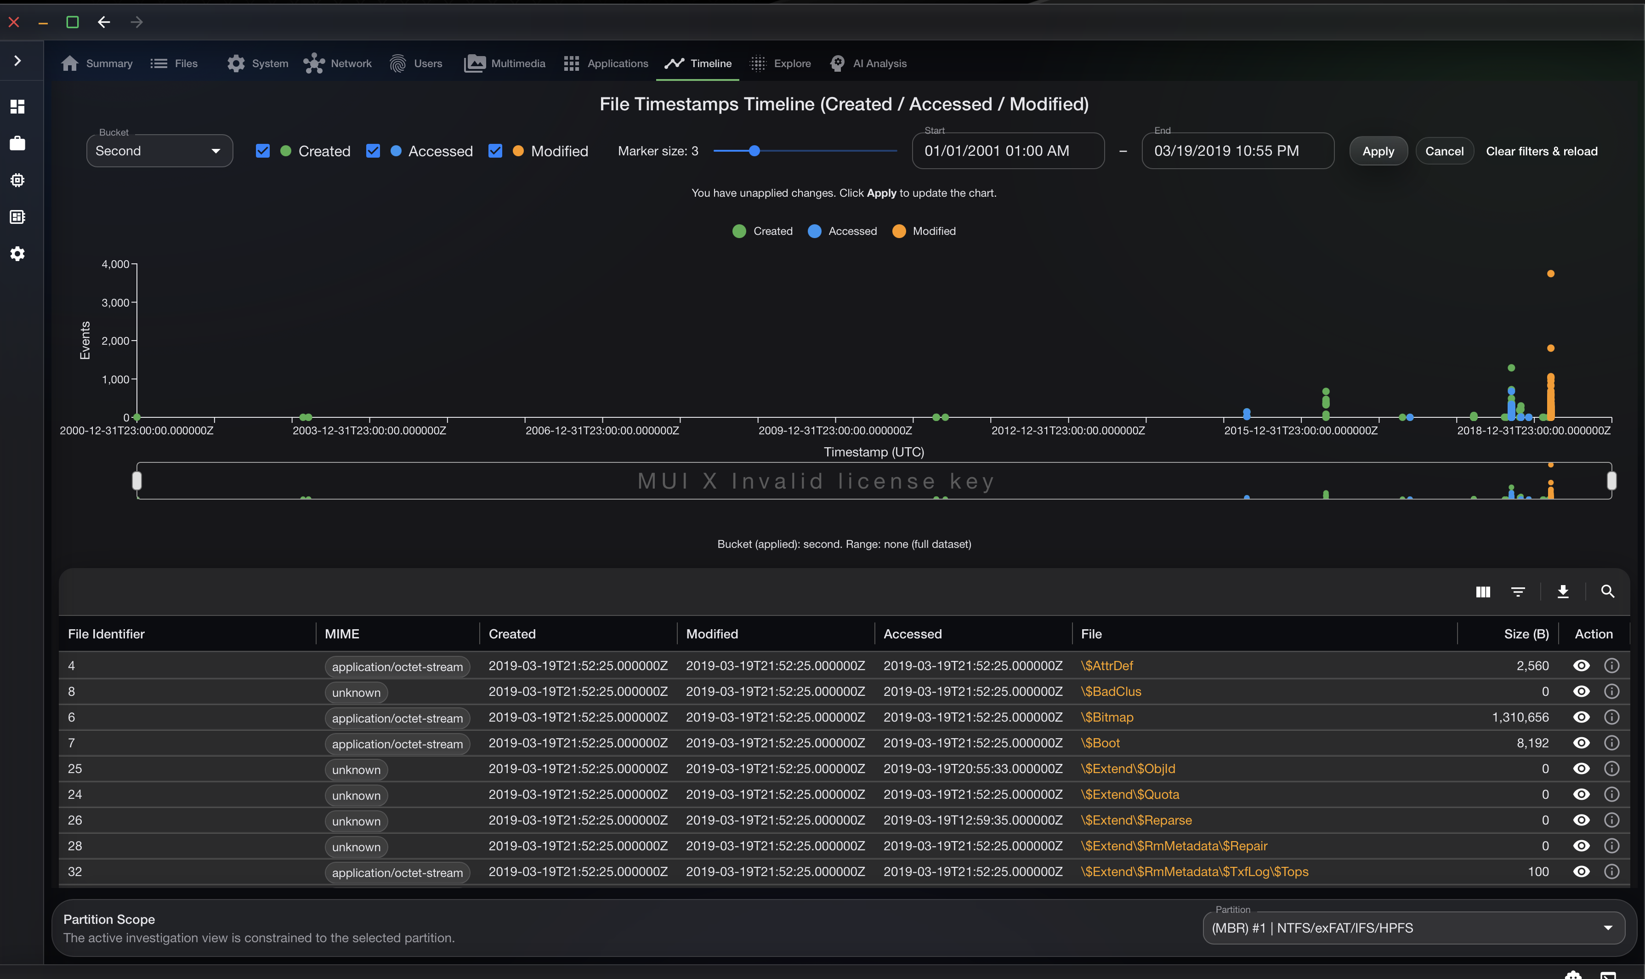This screenshot has width=1645, height=979.
Task: Click the Marker size slider handle
Action: click(754, 151)
